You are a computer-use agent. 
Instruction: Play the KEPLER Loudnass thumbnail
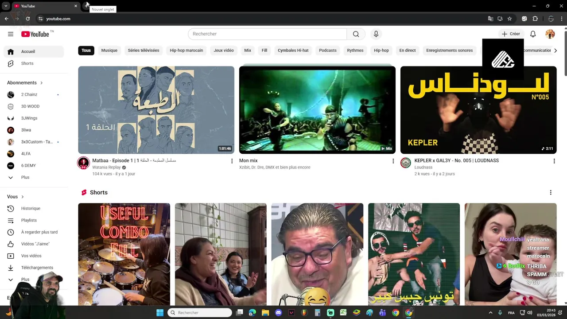[478, 110]
